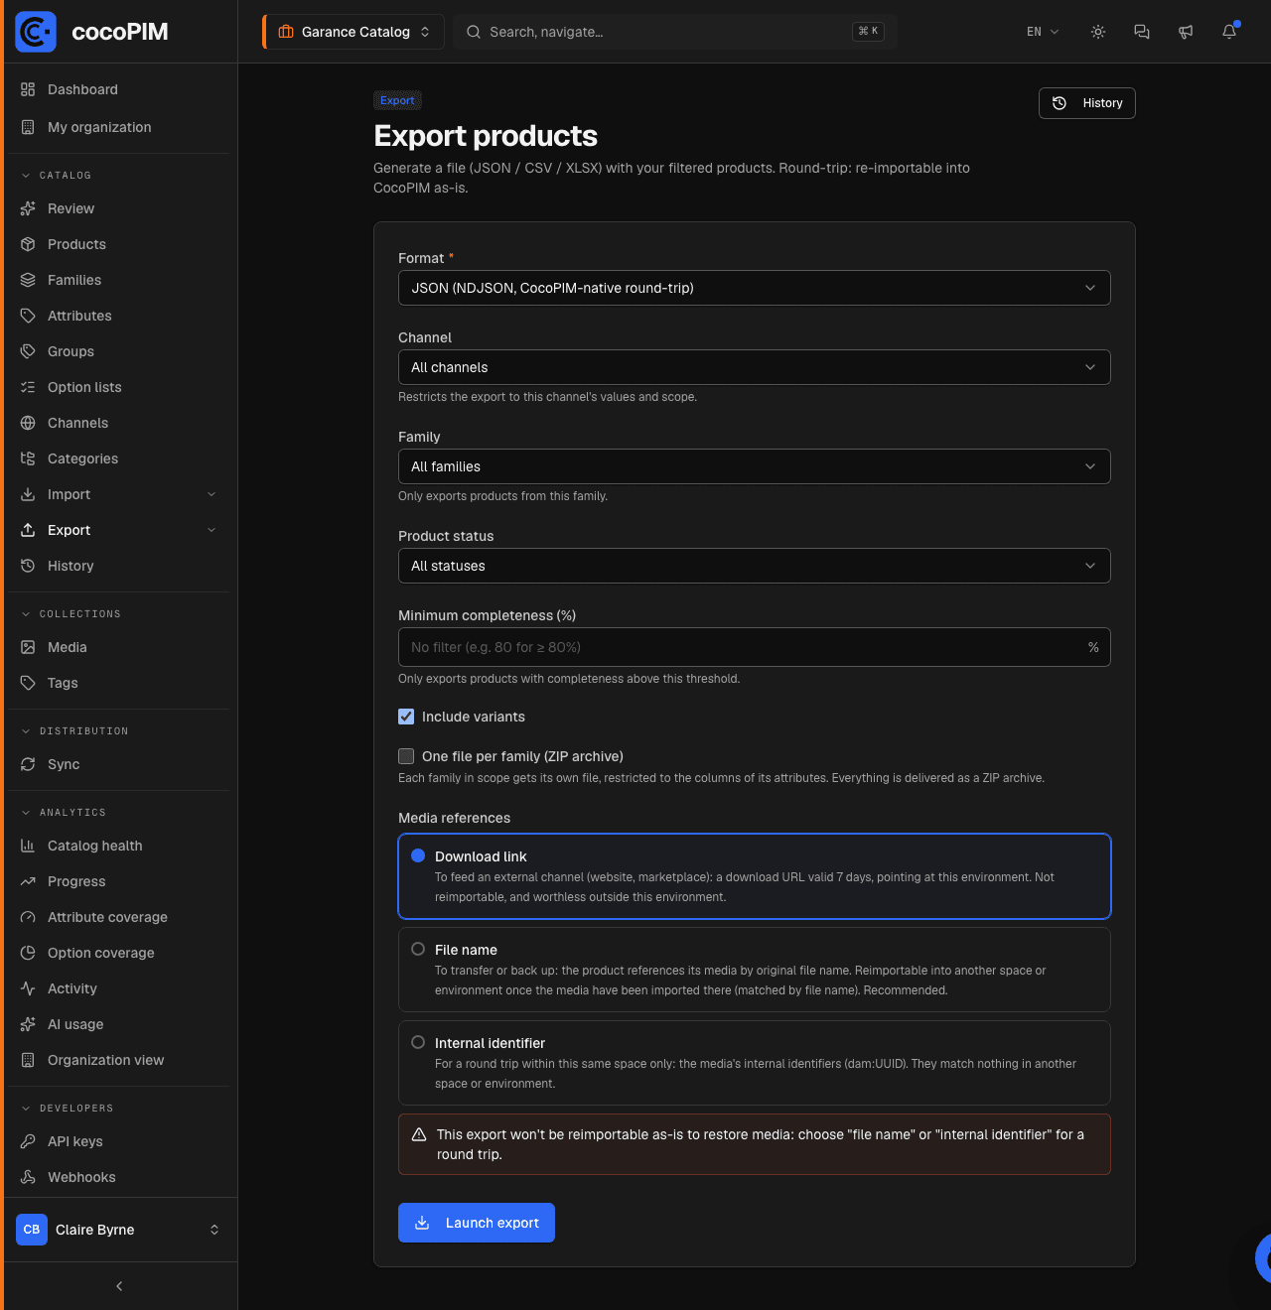Open API keys in the sidebar
The height and width of the screenshot is (1310, 1271).
click(x=119, y=1141)
